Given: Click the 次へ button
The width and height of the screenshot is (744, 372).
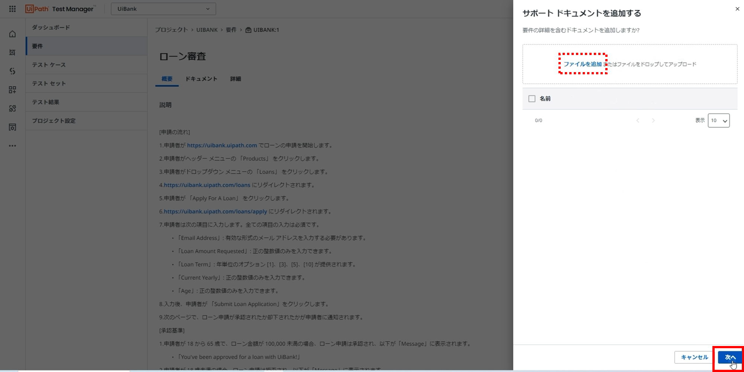Looking at the screenshot, I should click(x=729, y=357).
